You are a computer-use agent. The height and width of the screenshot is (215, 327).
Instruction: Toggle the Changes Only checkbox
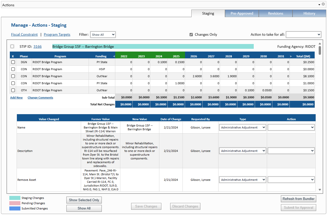pos(191,35)
